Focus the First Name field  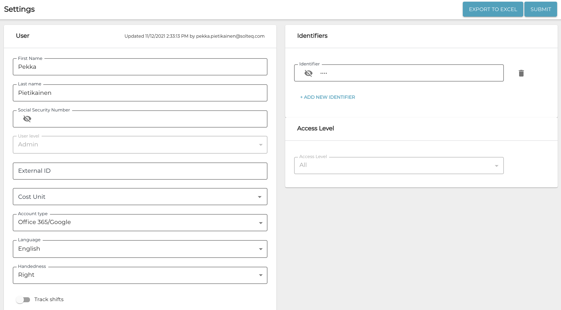coord(140,67)
